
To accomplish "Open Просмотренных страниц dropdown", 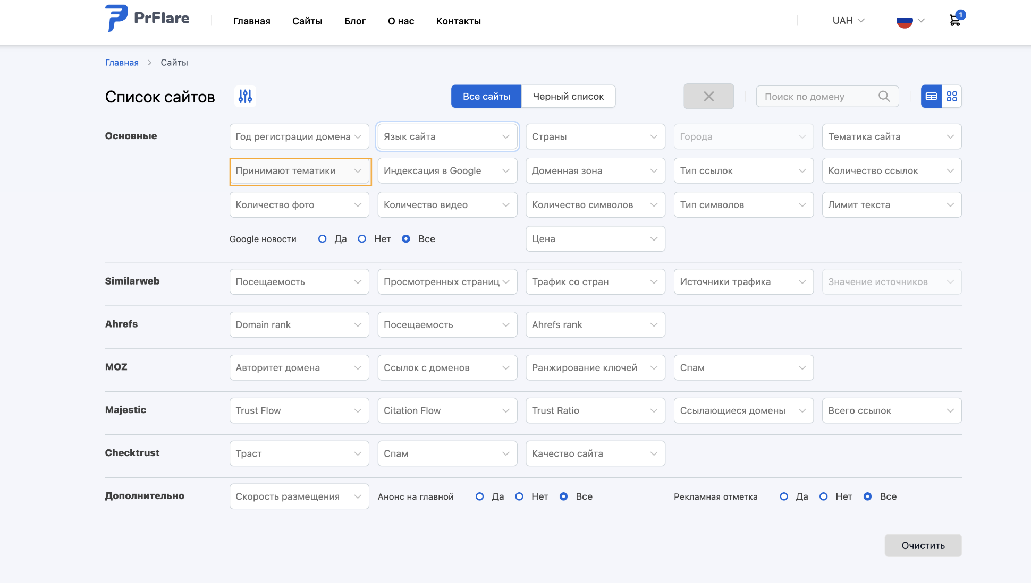I will (447, 281).
